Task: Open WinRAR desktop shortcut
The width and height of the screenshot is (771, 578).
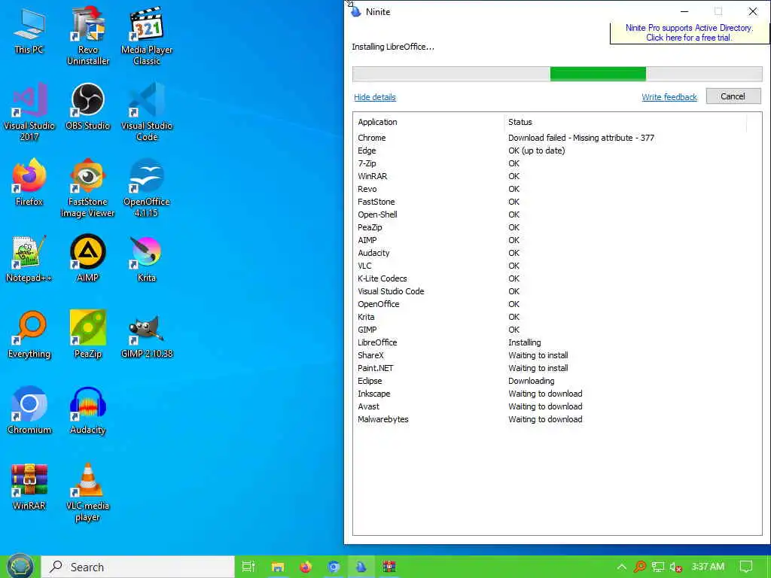Action: 29,487
